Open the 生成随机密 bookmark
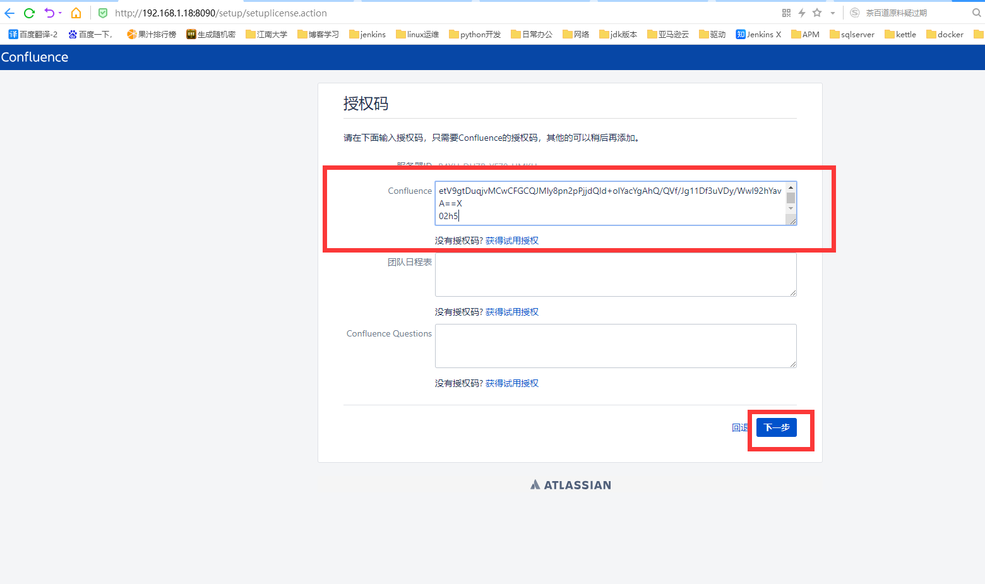Screen dimensions: 985x584 [211, 34]
